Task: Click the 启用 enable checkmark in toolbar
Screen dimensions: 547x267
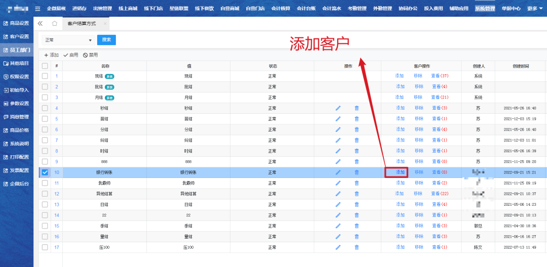Action: [x=66, y=55]
